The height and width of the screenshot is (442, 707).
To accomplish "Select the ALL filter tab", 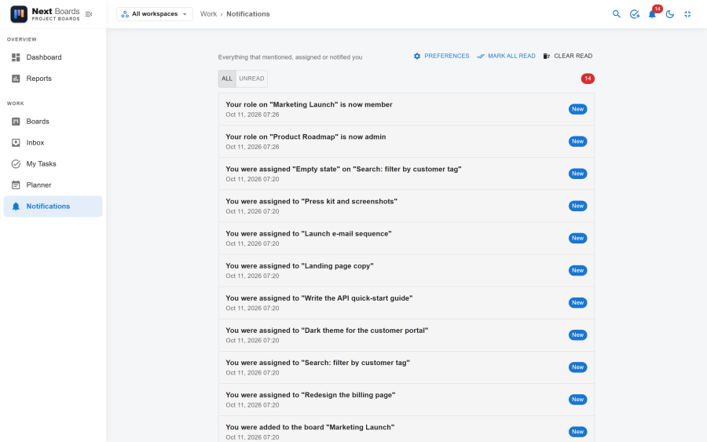I will (227, 79).
